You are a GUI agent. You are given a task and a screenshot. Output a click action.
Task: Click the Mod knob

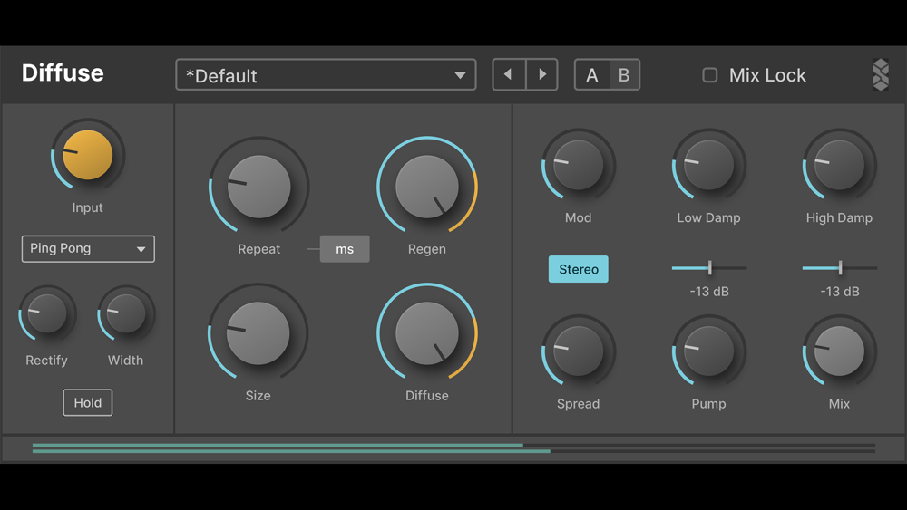(x=579, y=165)
